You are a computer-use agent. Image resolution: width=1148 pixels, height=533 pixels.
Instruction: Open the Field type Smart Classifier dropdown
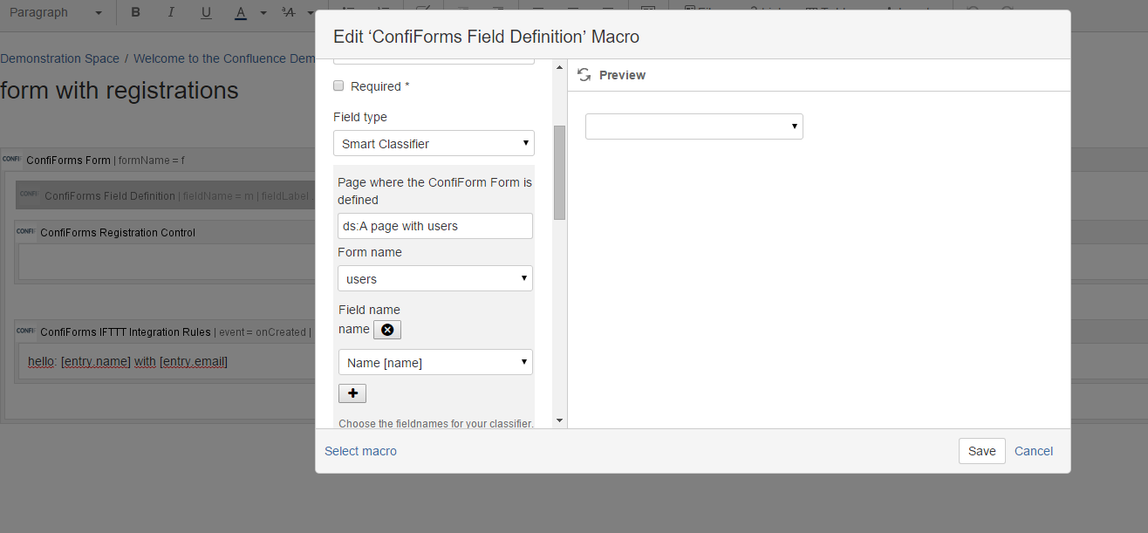434,143
